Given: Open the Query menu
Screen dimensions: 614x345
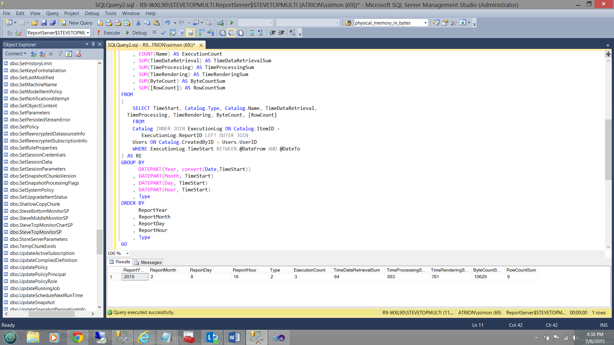Looking at the screenshot, I should [52, 13].
